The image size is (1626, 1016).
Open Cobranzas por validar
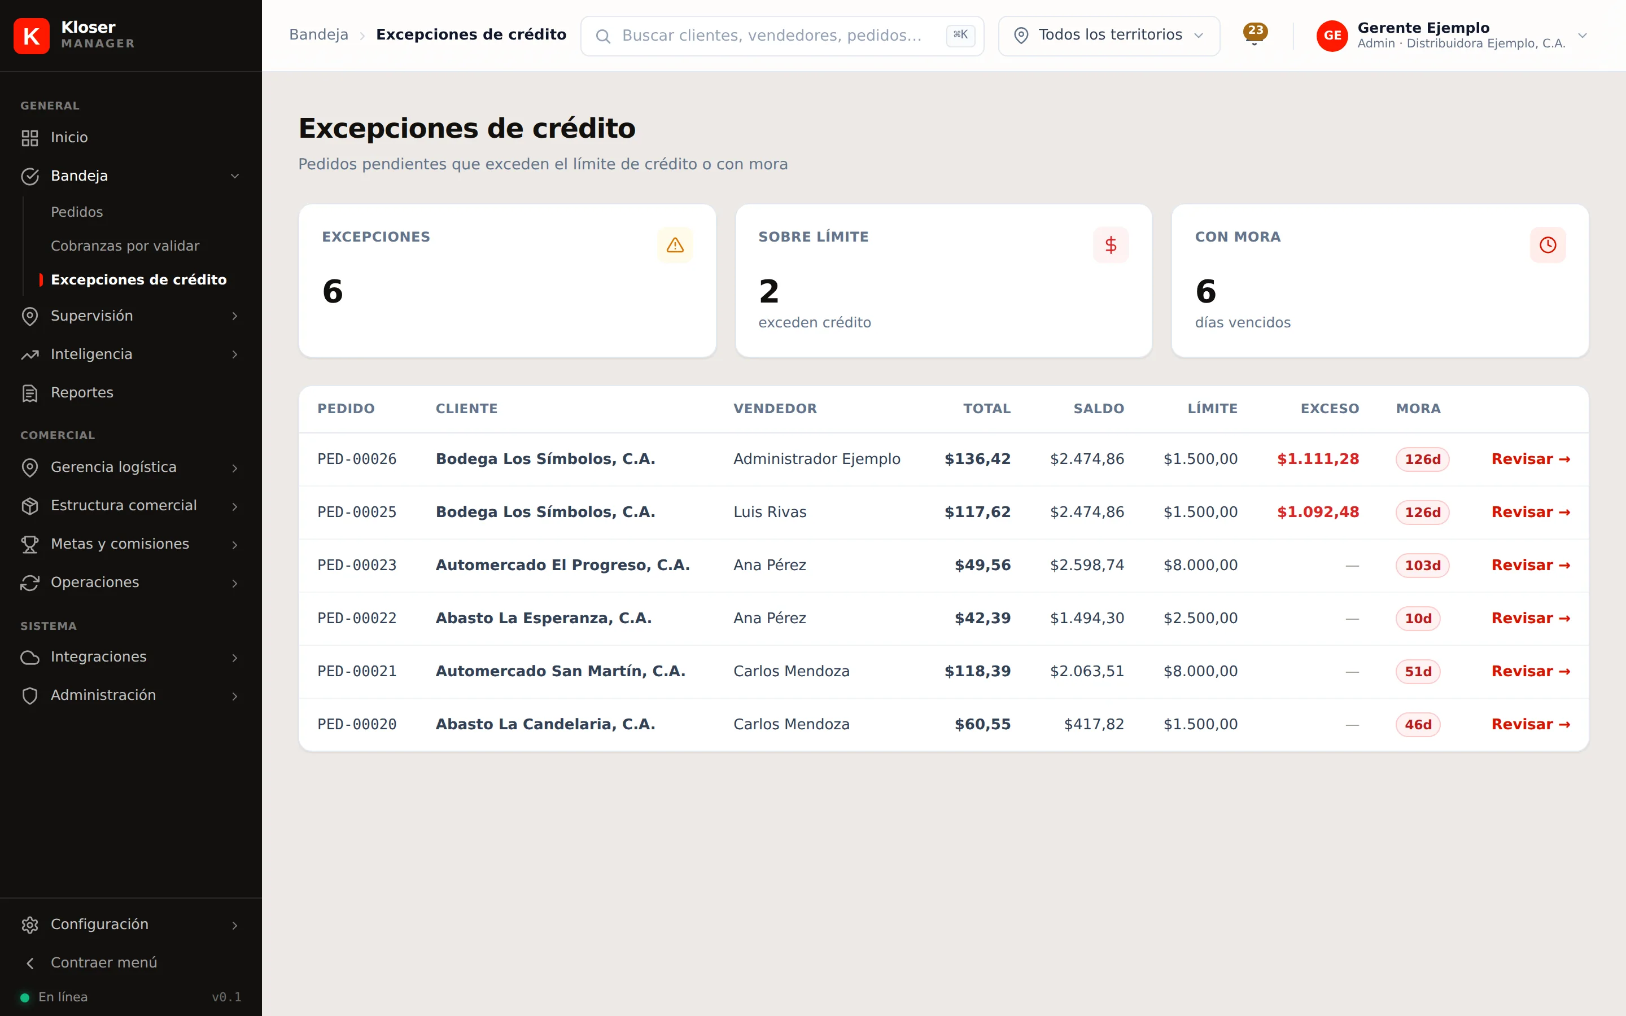[x=125, y=246]
